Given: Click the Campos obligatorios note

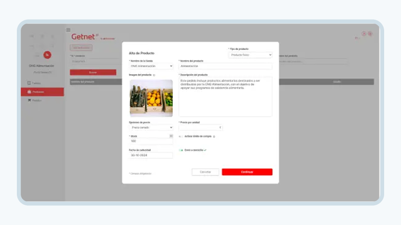Looking at the screenshot, I should coord(140,174).
